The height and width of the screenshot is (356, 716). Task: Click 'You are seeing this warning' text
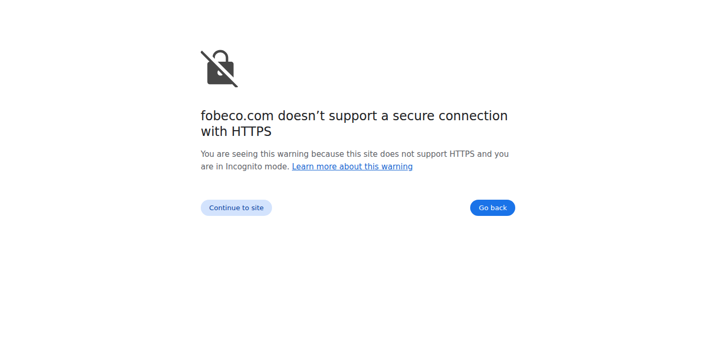[x=255, y=154]
